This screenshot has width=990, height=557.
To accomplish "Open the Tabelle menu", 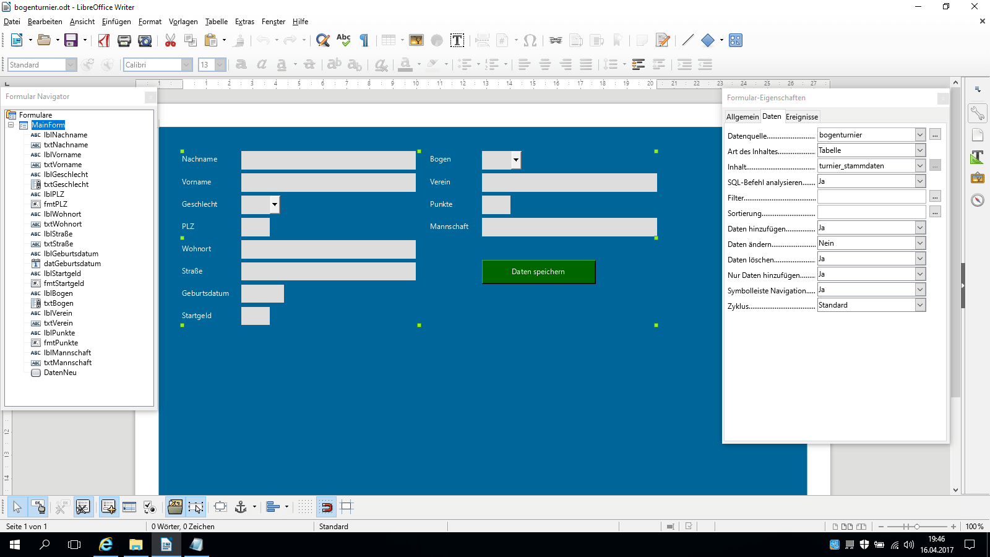I will tap(216, 22).
